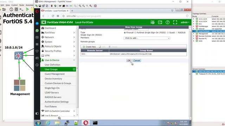Click the green Start nodes icon in GNS3
Screen dimensions: 225x126
pos(27,9)
